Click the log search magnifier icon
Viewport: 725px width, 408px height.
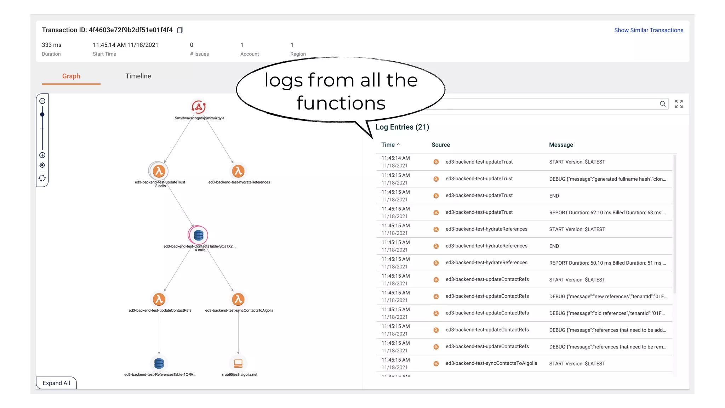pos(663,104)
